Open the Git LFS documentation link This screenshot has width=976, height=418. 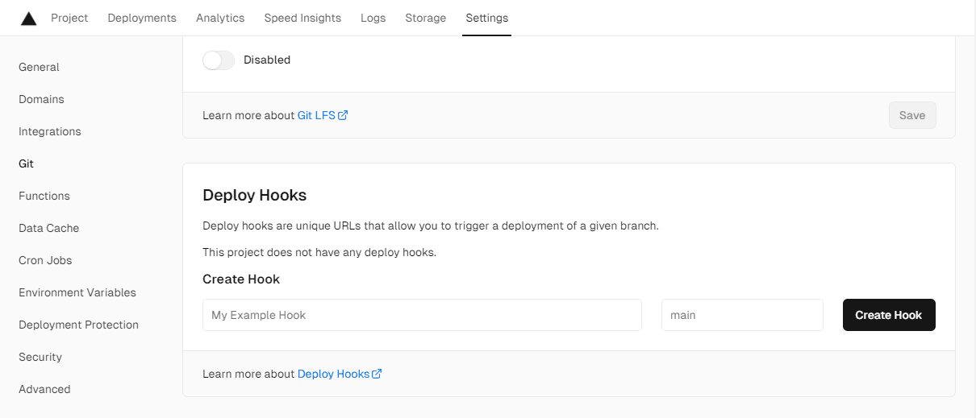[322, 115]
